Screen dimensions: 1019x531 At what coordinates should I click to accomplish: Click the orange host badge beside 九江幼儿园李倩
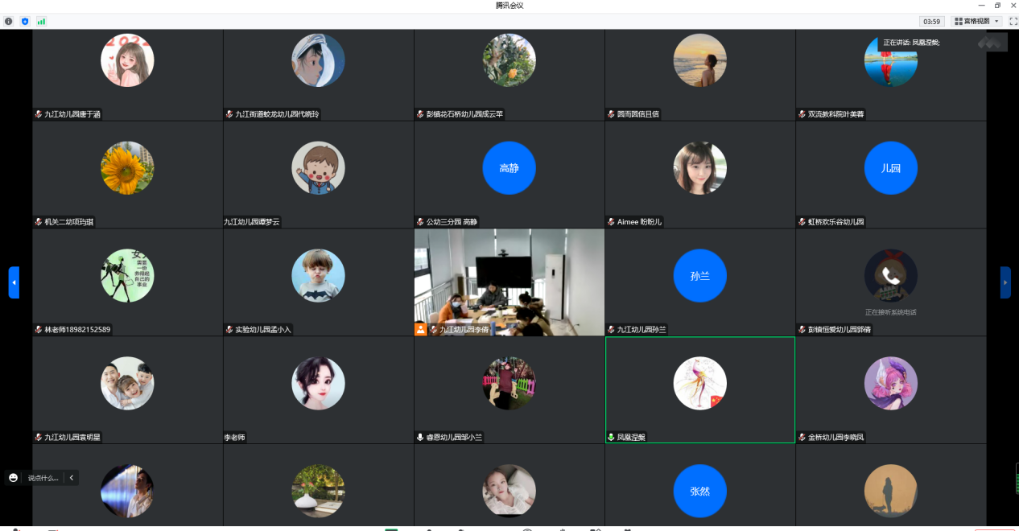[x=420, y=329]
